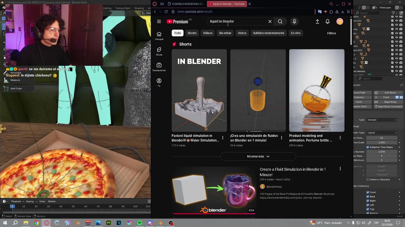Expand Mostrar más under Shorts

coord(258,156)
